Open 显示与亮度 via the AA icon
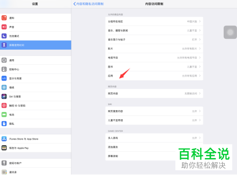Image resolution: width=237 pixels, height=175 pixels. point(4,79)
